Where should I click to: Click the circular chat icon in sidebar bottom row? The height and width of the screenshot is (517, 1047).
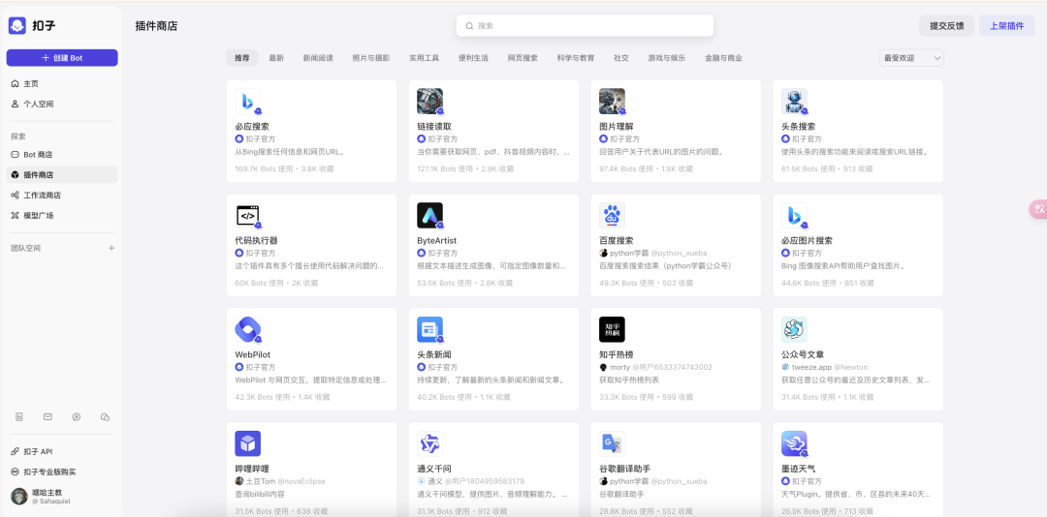pyautogui.click(x=77, y=417)
